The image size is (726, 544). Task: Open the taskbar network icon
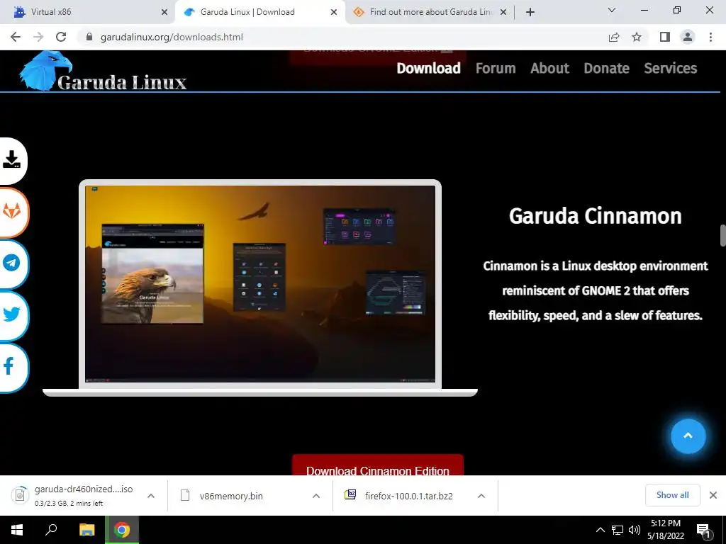click(618, 530)
